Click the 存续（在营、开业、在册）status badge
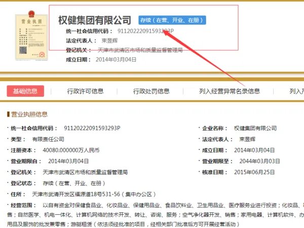The height and width of the screenshot is (228, 304). [x=172, y=20]
